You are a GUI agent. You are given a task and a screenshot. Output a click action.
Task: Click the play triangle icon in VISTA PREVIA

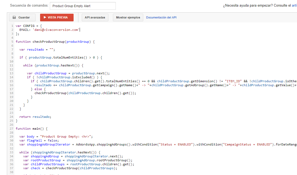(x=45, y=17)
